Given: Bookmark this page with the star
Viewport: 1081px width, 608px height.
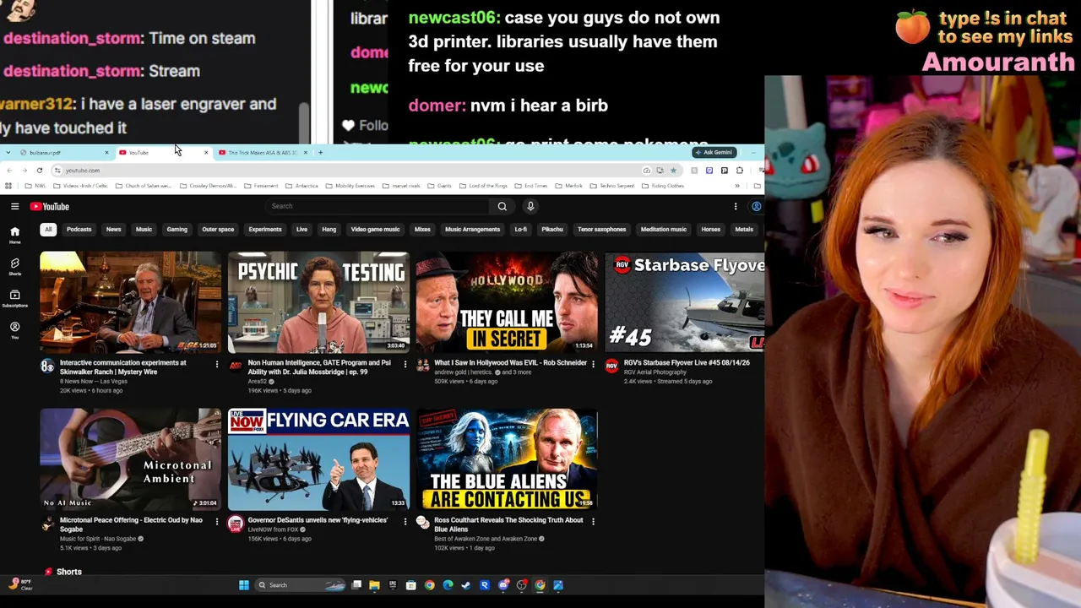Looking at the screenshot, I should click(x=673, y=171).
